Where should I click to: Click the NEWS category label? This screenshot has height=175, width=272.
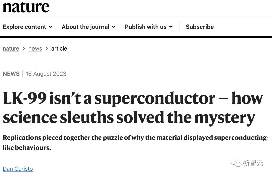[11, 74]
